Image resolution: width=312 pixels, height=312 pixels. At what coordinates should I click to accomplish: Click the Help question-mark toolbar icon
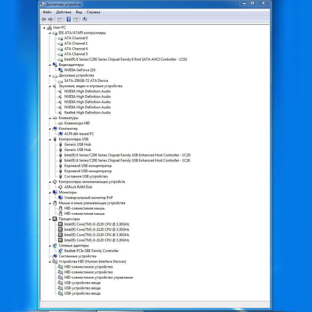[69, 19]
